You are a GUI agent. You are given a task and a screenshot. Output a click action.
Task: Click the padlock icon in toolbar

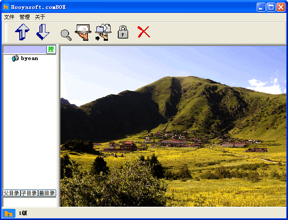click(123, 32)
